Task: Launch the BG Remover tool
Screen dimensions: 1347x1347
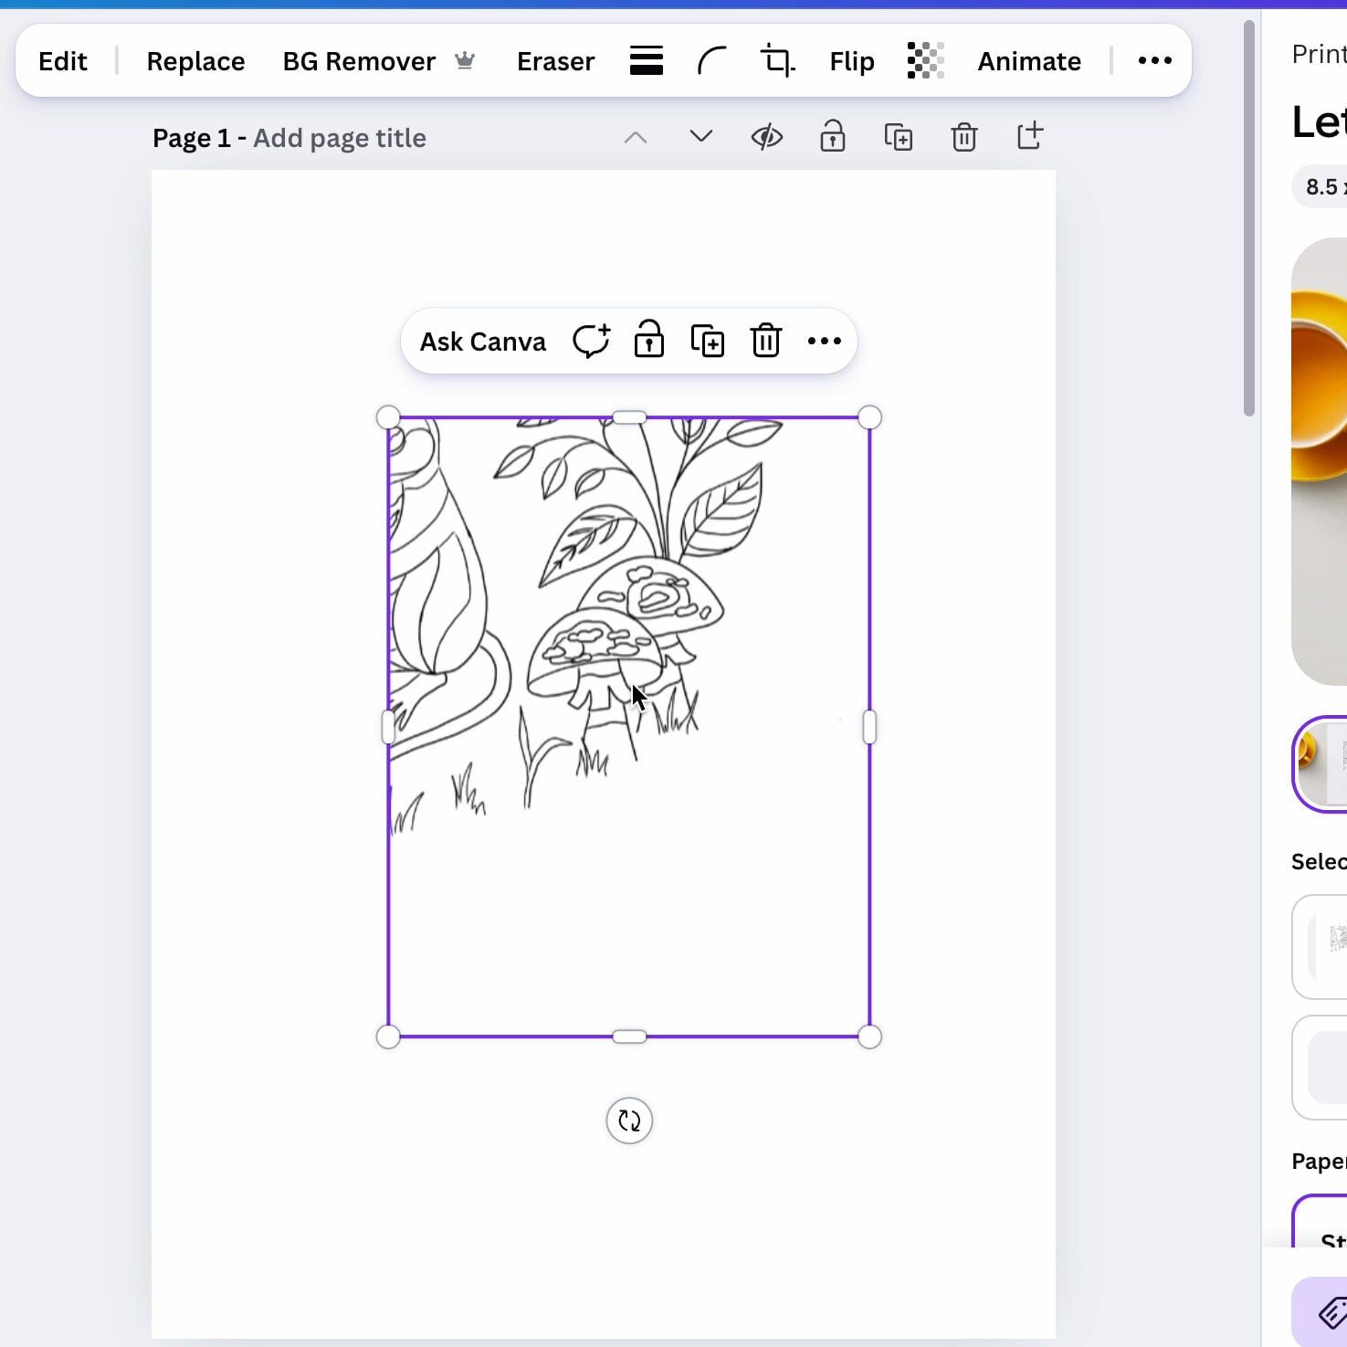Action: 379,61
